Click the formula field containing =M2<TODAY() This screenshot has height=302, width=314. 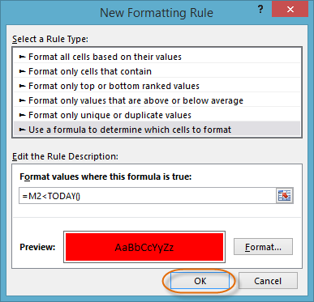pyautogui.click(x=148, y=196)
